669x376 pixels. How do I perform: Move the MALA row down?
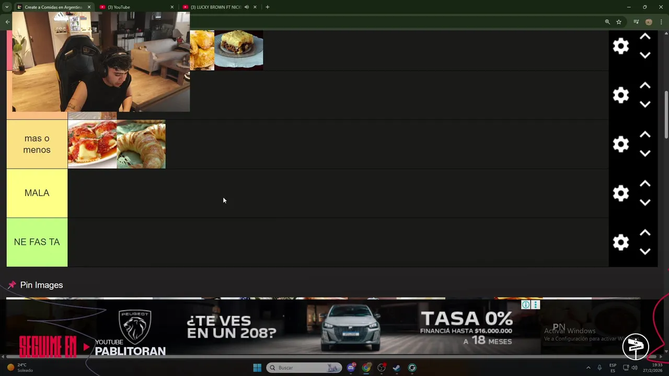pos(645,203)
